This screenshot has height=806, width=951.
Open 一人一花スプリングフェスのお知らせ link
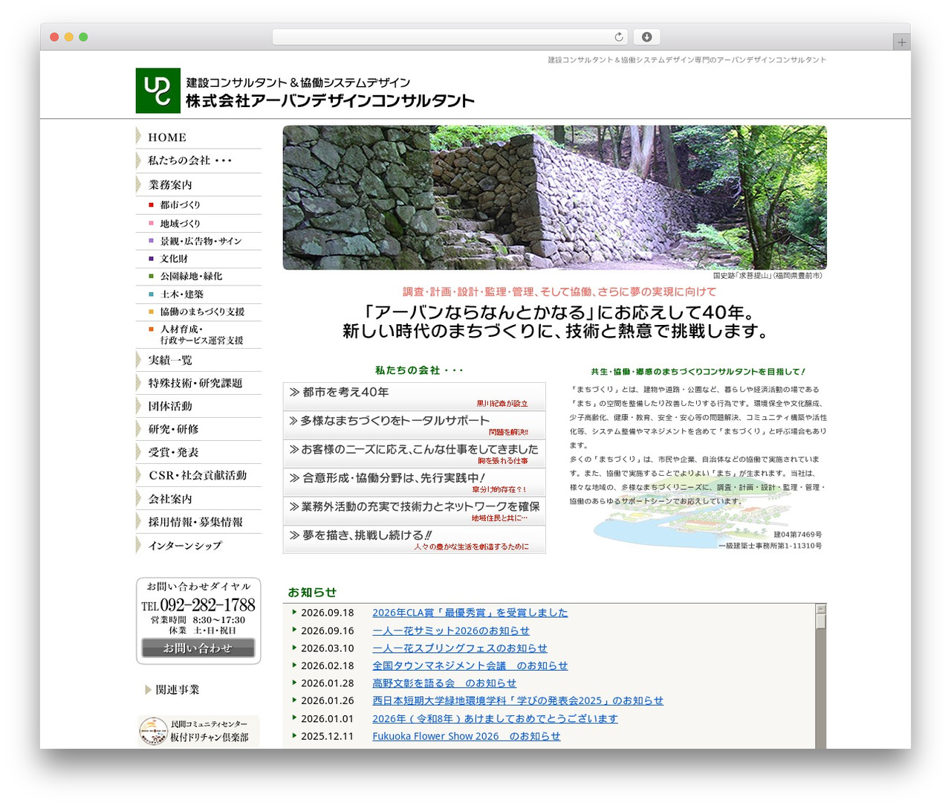[x=459, y=648]
